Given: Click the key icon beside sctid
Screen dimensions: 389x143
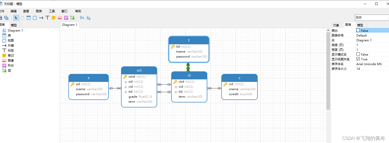Looking at the screenshot, I should (125, 77).
